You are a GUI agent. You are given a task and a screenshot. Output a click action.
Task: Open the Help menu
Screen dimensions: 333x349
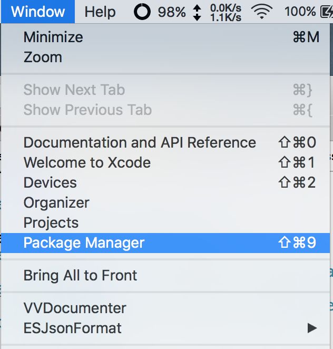100,12
